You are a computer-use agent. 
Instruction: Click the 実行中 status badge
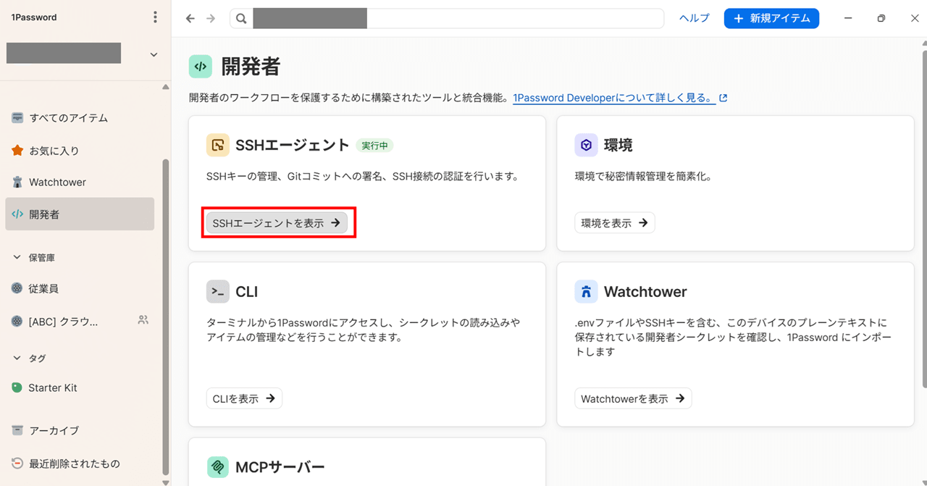[374, 146]
